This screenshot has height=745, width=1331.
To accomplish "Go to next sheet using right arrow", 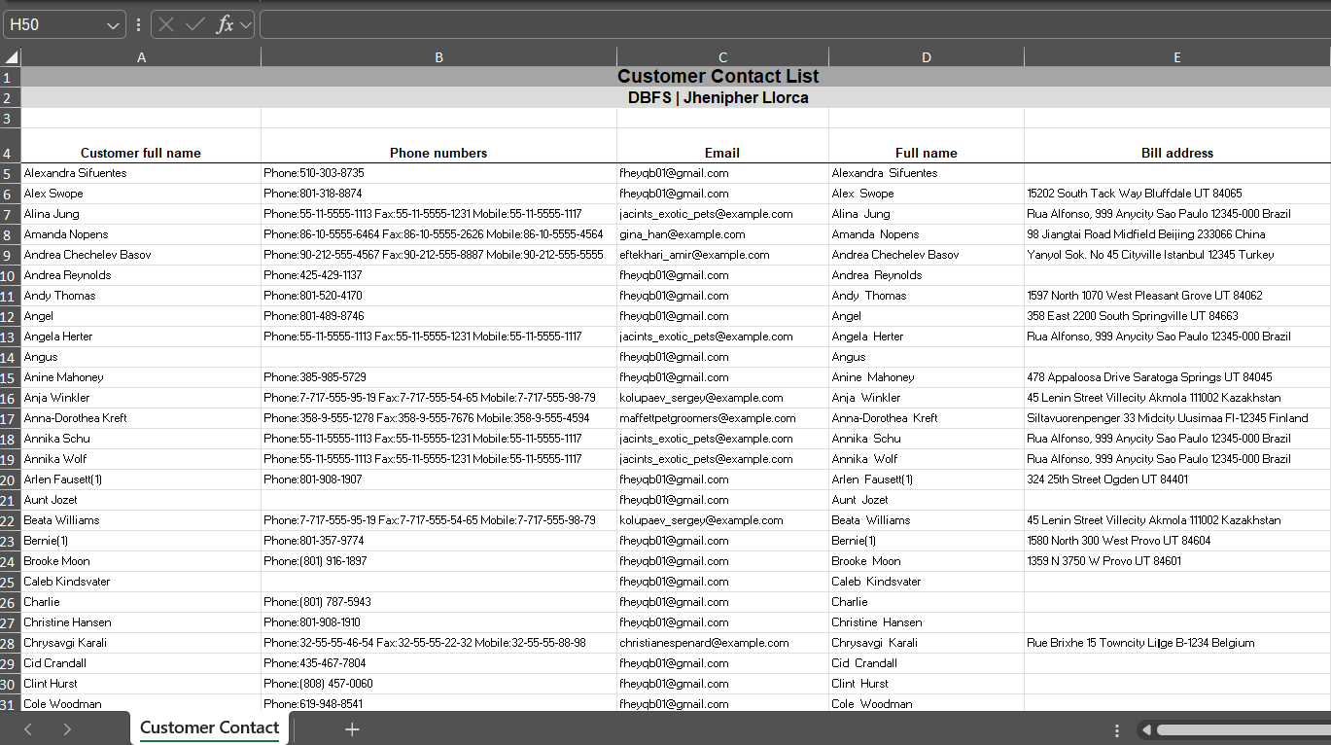I will click(67, 728).
